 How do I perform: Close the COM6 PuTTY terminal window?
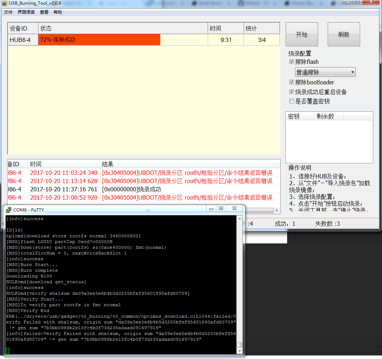click(234, 209)
